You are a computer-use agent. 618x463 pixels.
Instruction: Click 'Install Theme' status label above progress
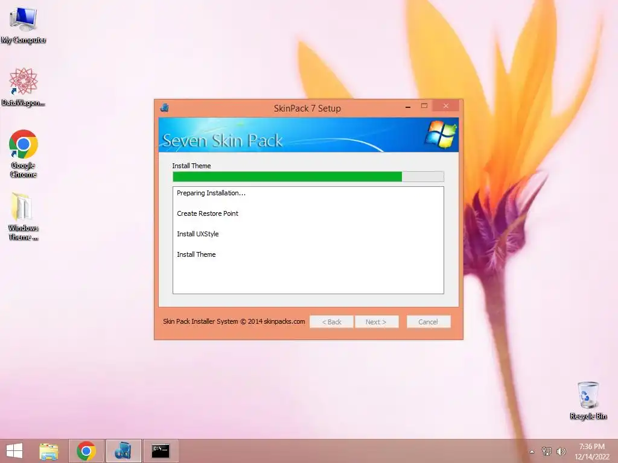[191, 166]
